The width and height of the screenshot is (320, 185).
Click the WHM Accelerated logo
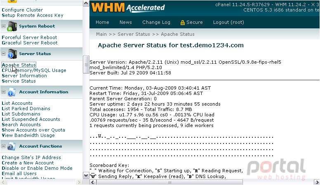(128, 8)
